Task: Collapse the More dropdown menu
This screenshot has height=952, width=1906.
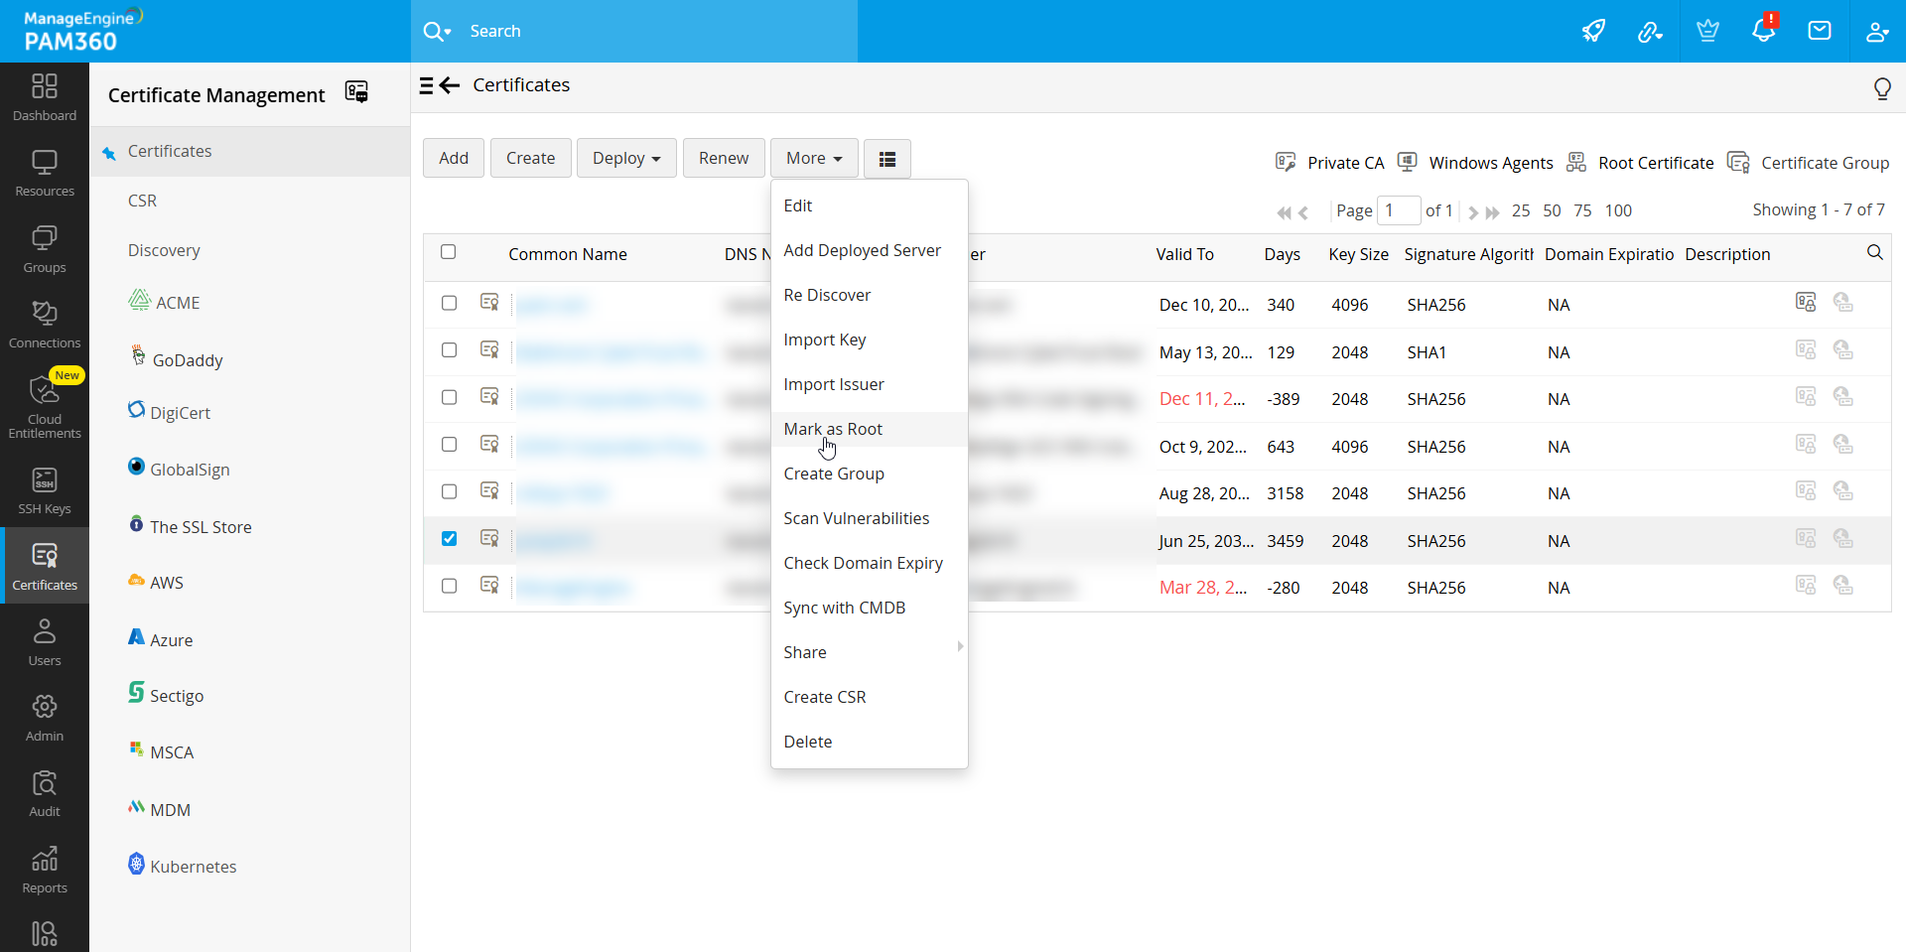Action: 814,159
